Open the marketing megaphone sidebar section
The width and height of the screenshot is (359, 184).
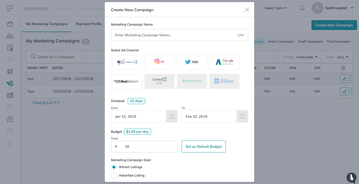[x=10, y=83]
